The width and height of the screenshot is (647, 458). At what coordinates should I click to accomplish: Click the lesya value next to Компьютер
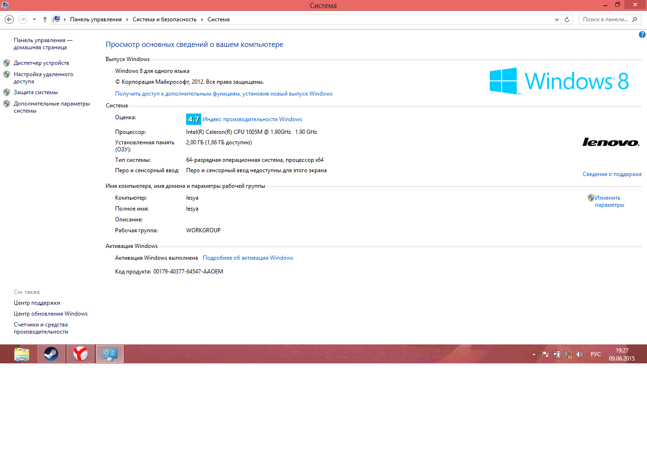point(192,198)
